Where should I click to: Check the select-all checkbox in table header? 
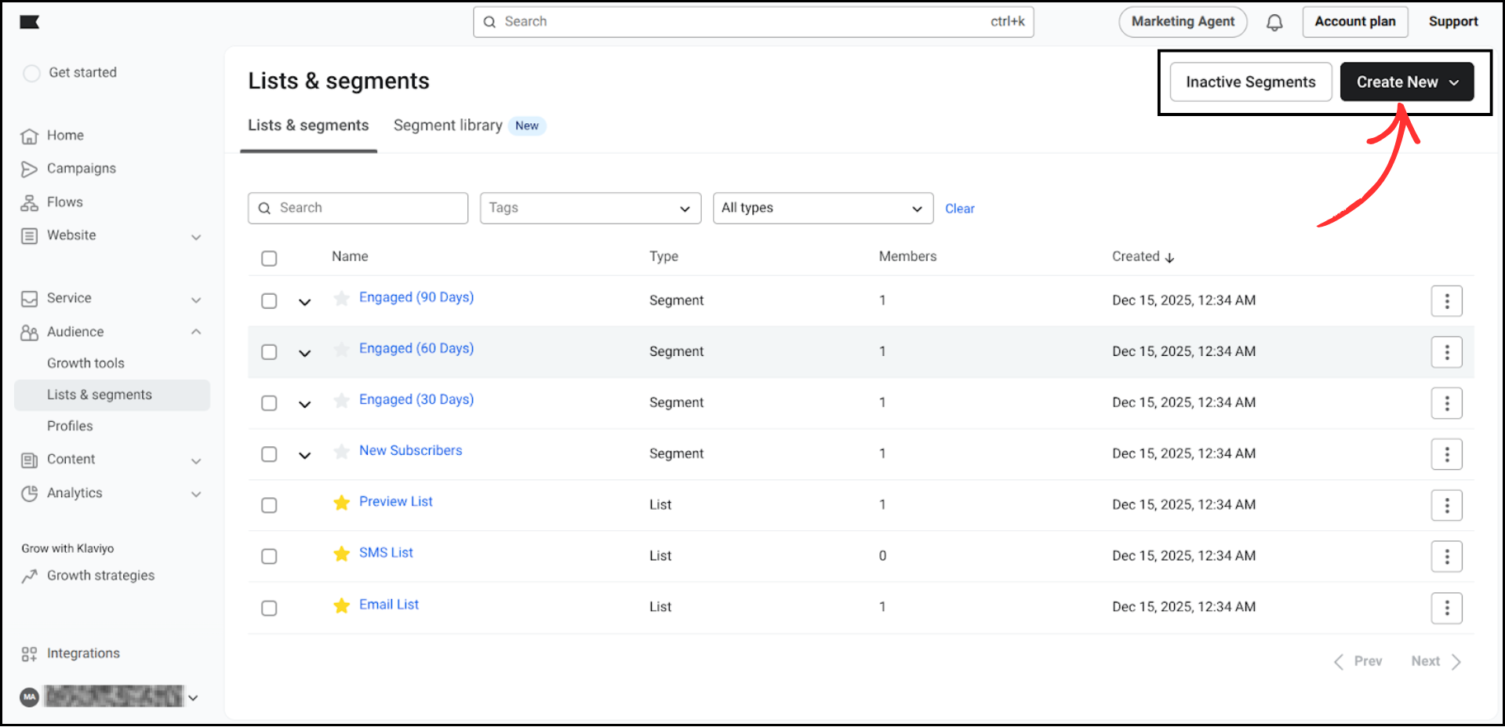pos(269,257)
